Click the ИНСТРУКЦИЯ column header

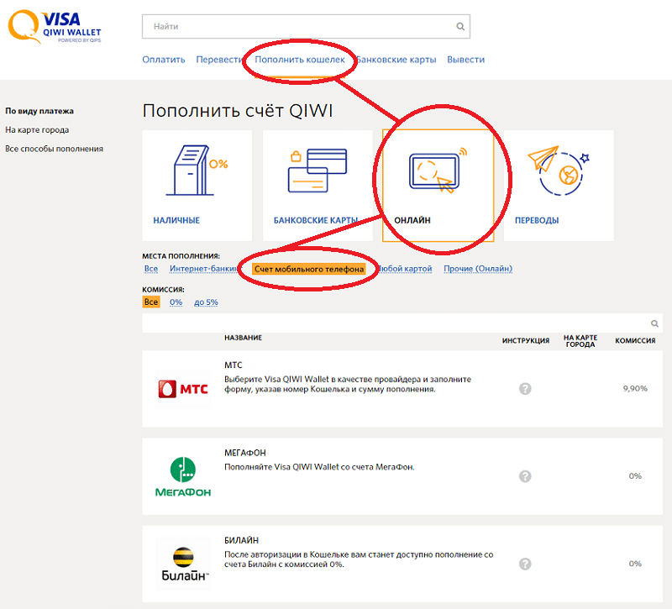click(x=526, y=341)
